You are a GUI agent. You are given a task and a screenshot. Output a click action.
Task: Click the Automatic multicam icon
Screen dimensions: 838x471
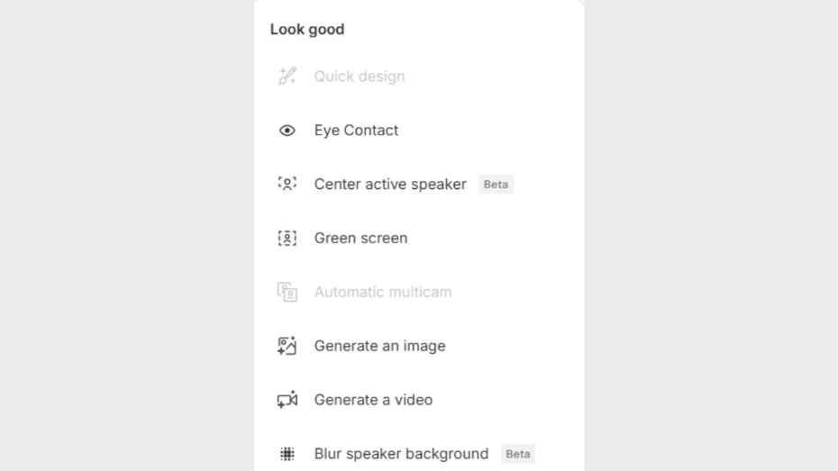point(287,292)
